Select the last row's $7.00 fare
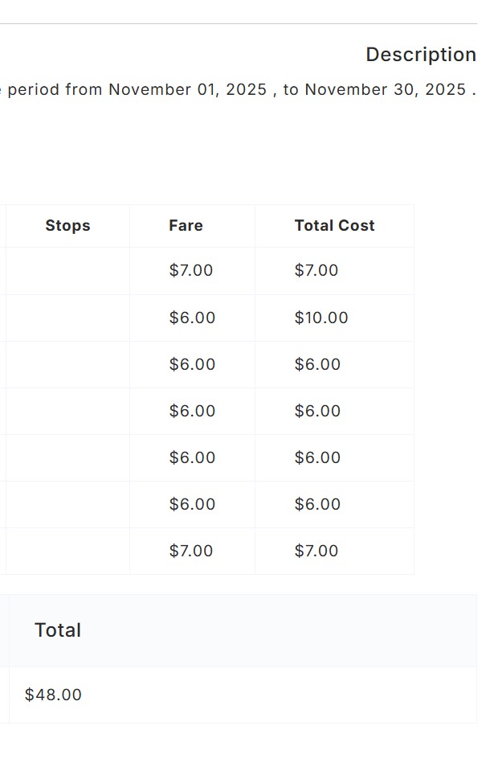The width and height of the screenshot is (494, 775). pos(190,551)
